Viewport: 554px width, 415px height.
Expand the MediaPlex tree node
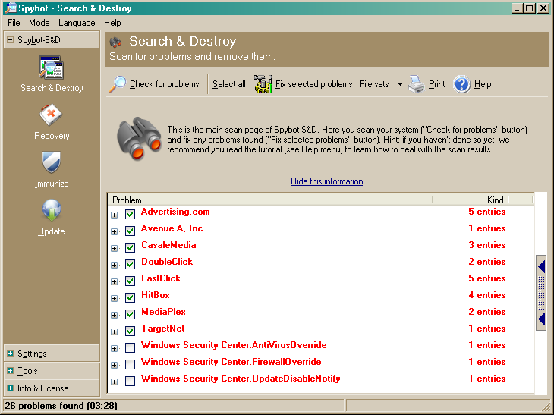(114, 315)
